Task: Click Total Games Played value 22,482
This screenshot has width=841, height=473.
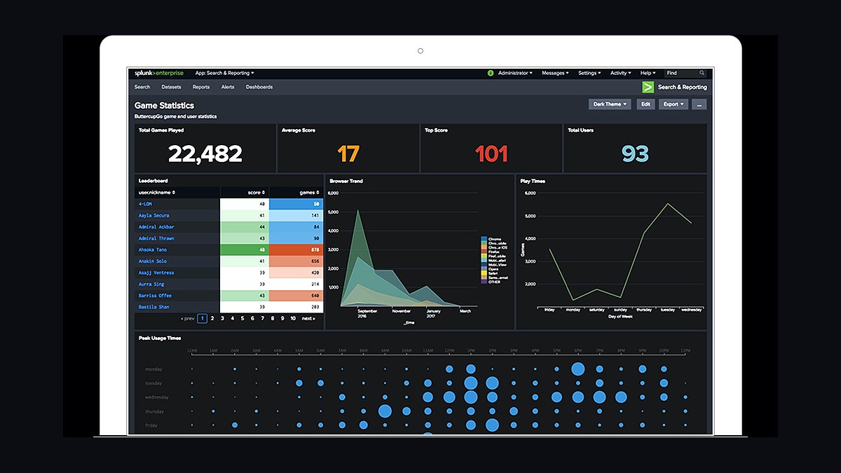Action: click(x=205, y=154)
